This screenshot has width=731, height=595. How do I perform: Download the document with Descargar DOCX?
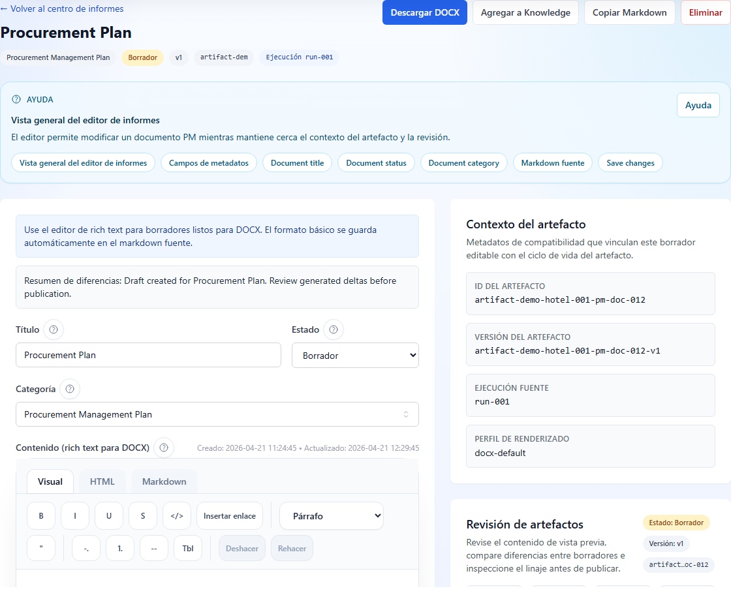click(425, 12)
